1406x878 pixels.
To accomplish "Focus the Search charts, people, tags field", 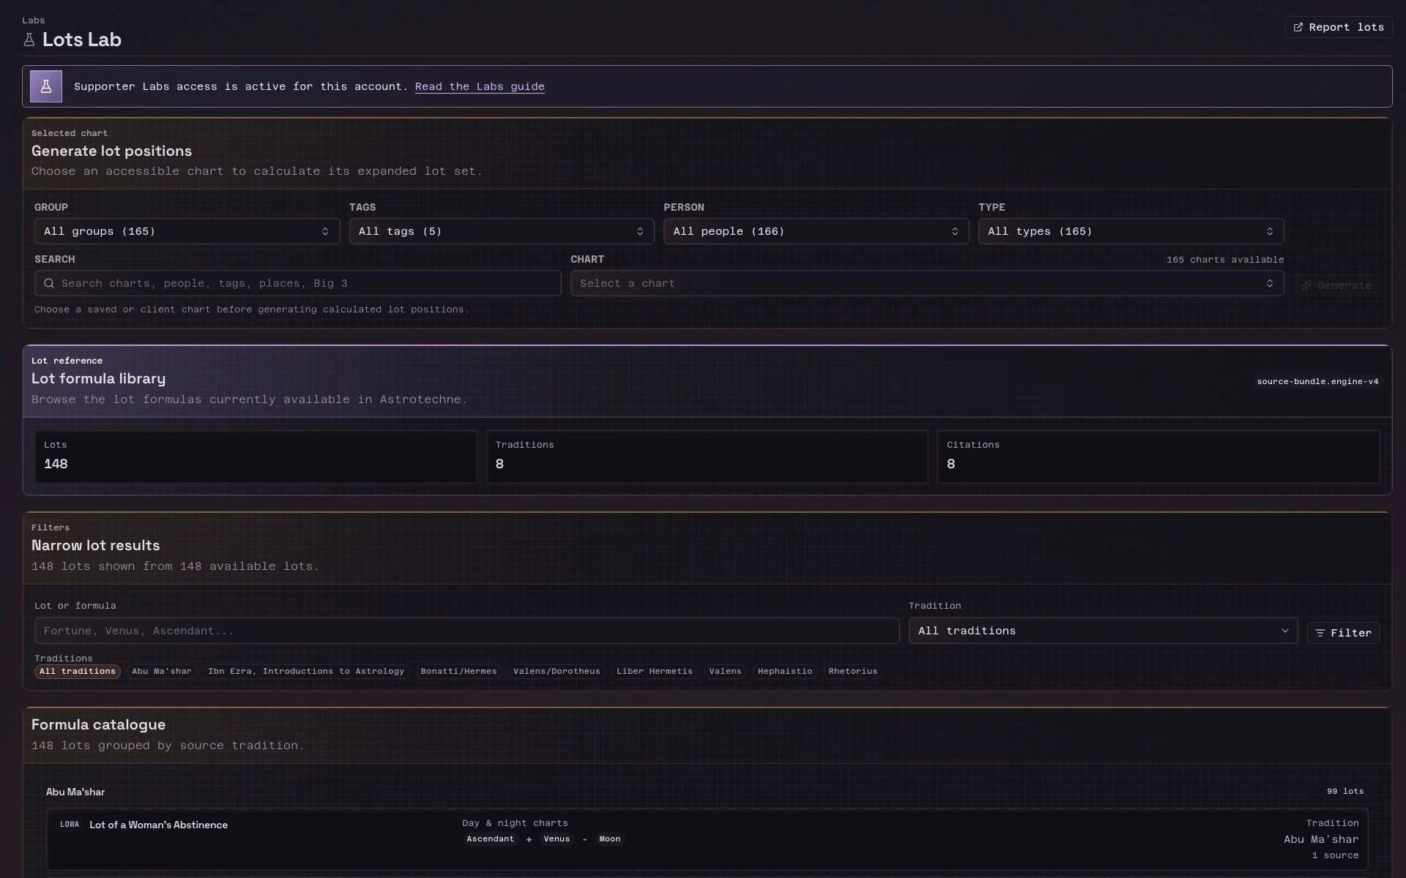I will tap(297, 283).
